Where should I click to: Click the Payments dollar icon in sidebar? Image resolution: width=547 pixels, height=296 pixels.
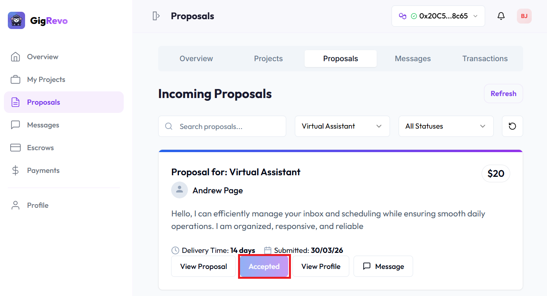16,170
